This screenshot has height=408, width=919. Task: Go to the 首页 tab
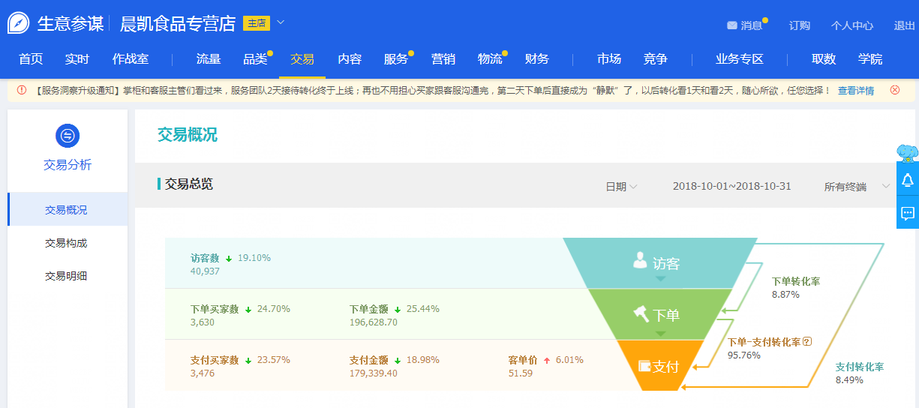31,58
